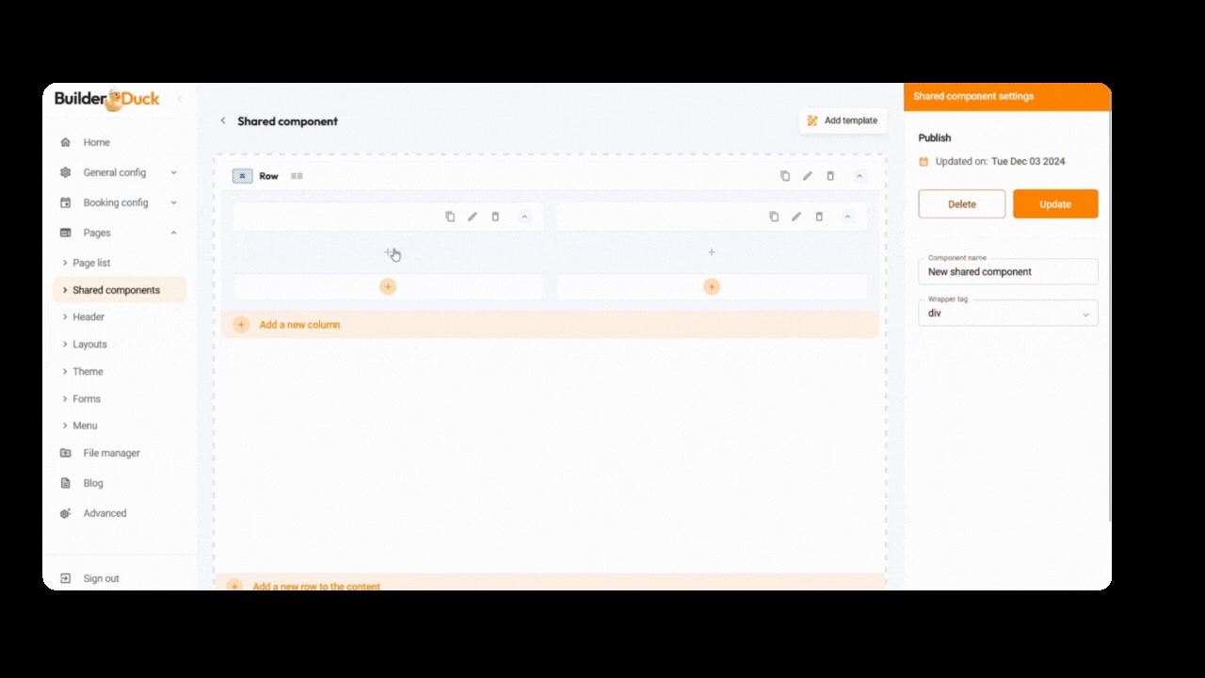Delete the Row using its trash icon
Screen dimensions: 1205x678
830,176
